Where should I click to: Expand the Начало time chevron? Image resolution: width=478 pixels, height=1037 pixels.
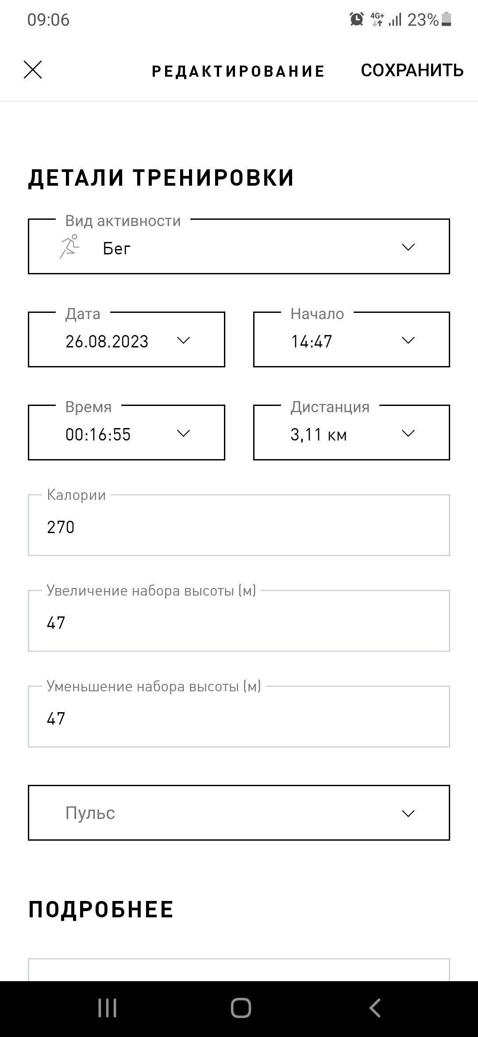coord(408,340)
